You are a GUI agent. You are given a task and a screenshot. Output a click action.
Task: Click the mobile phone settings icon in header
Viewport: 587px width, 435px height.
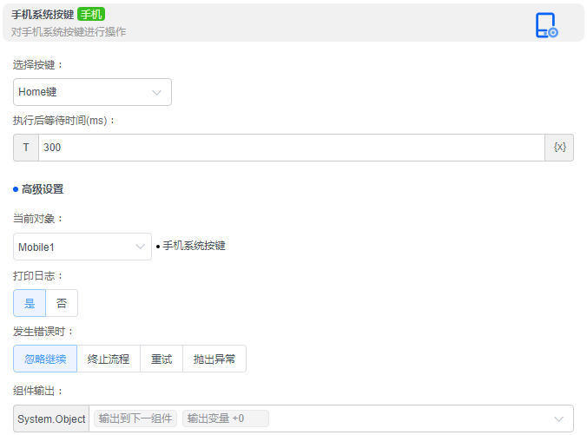point(546,25)
